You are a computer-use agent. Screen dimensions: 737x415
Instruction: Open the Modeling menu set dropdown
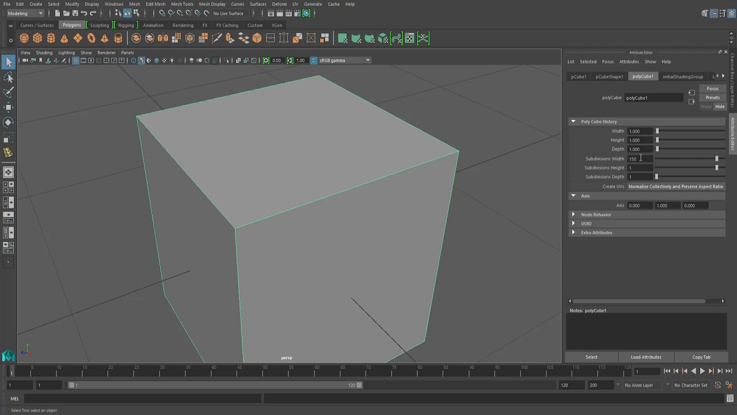click(x=25, y=13)
